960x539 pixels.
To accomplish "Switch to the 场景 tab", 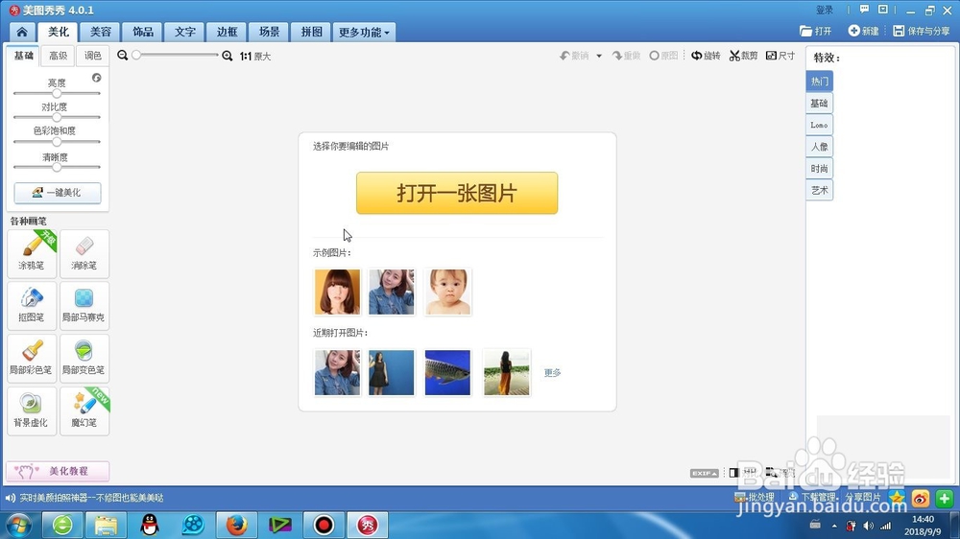I will pos(269,32).
